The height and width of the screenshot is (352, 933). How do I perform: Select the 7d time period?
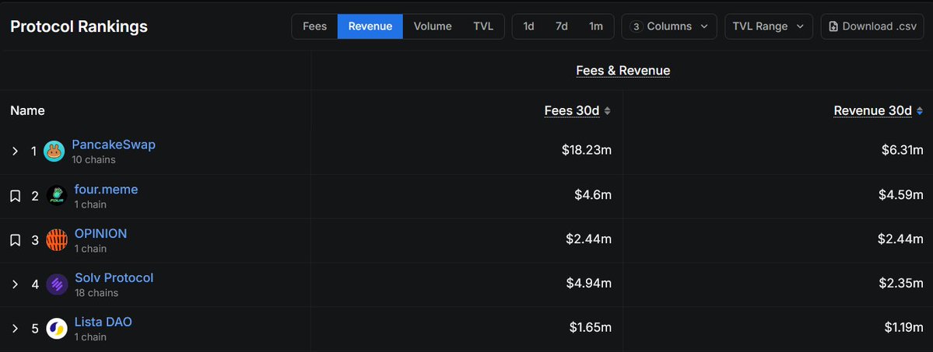point(562,26)
